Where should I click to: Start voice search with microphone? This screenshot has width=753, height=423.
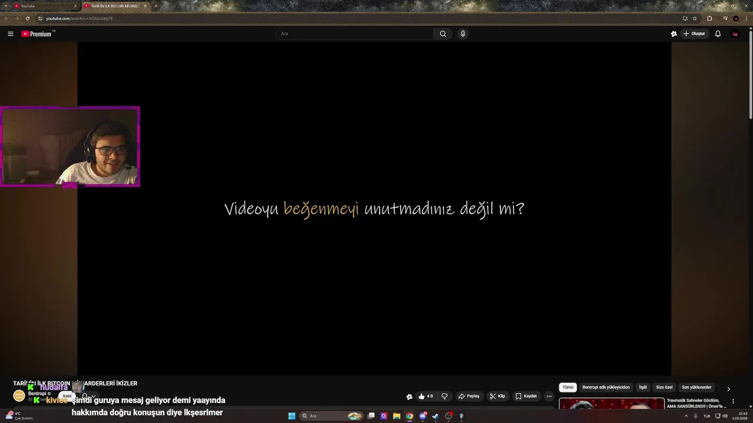coord(463,33)
